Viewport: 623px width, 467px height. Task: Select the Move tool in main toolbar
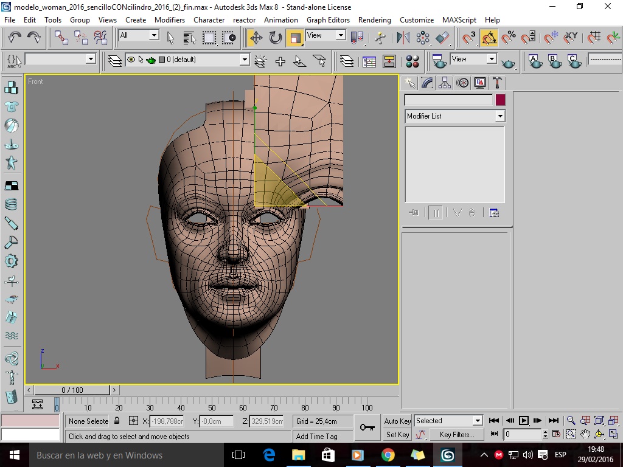click(256, 38)
